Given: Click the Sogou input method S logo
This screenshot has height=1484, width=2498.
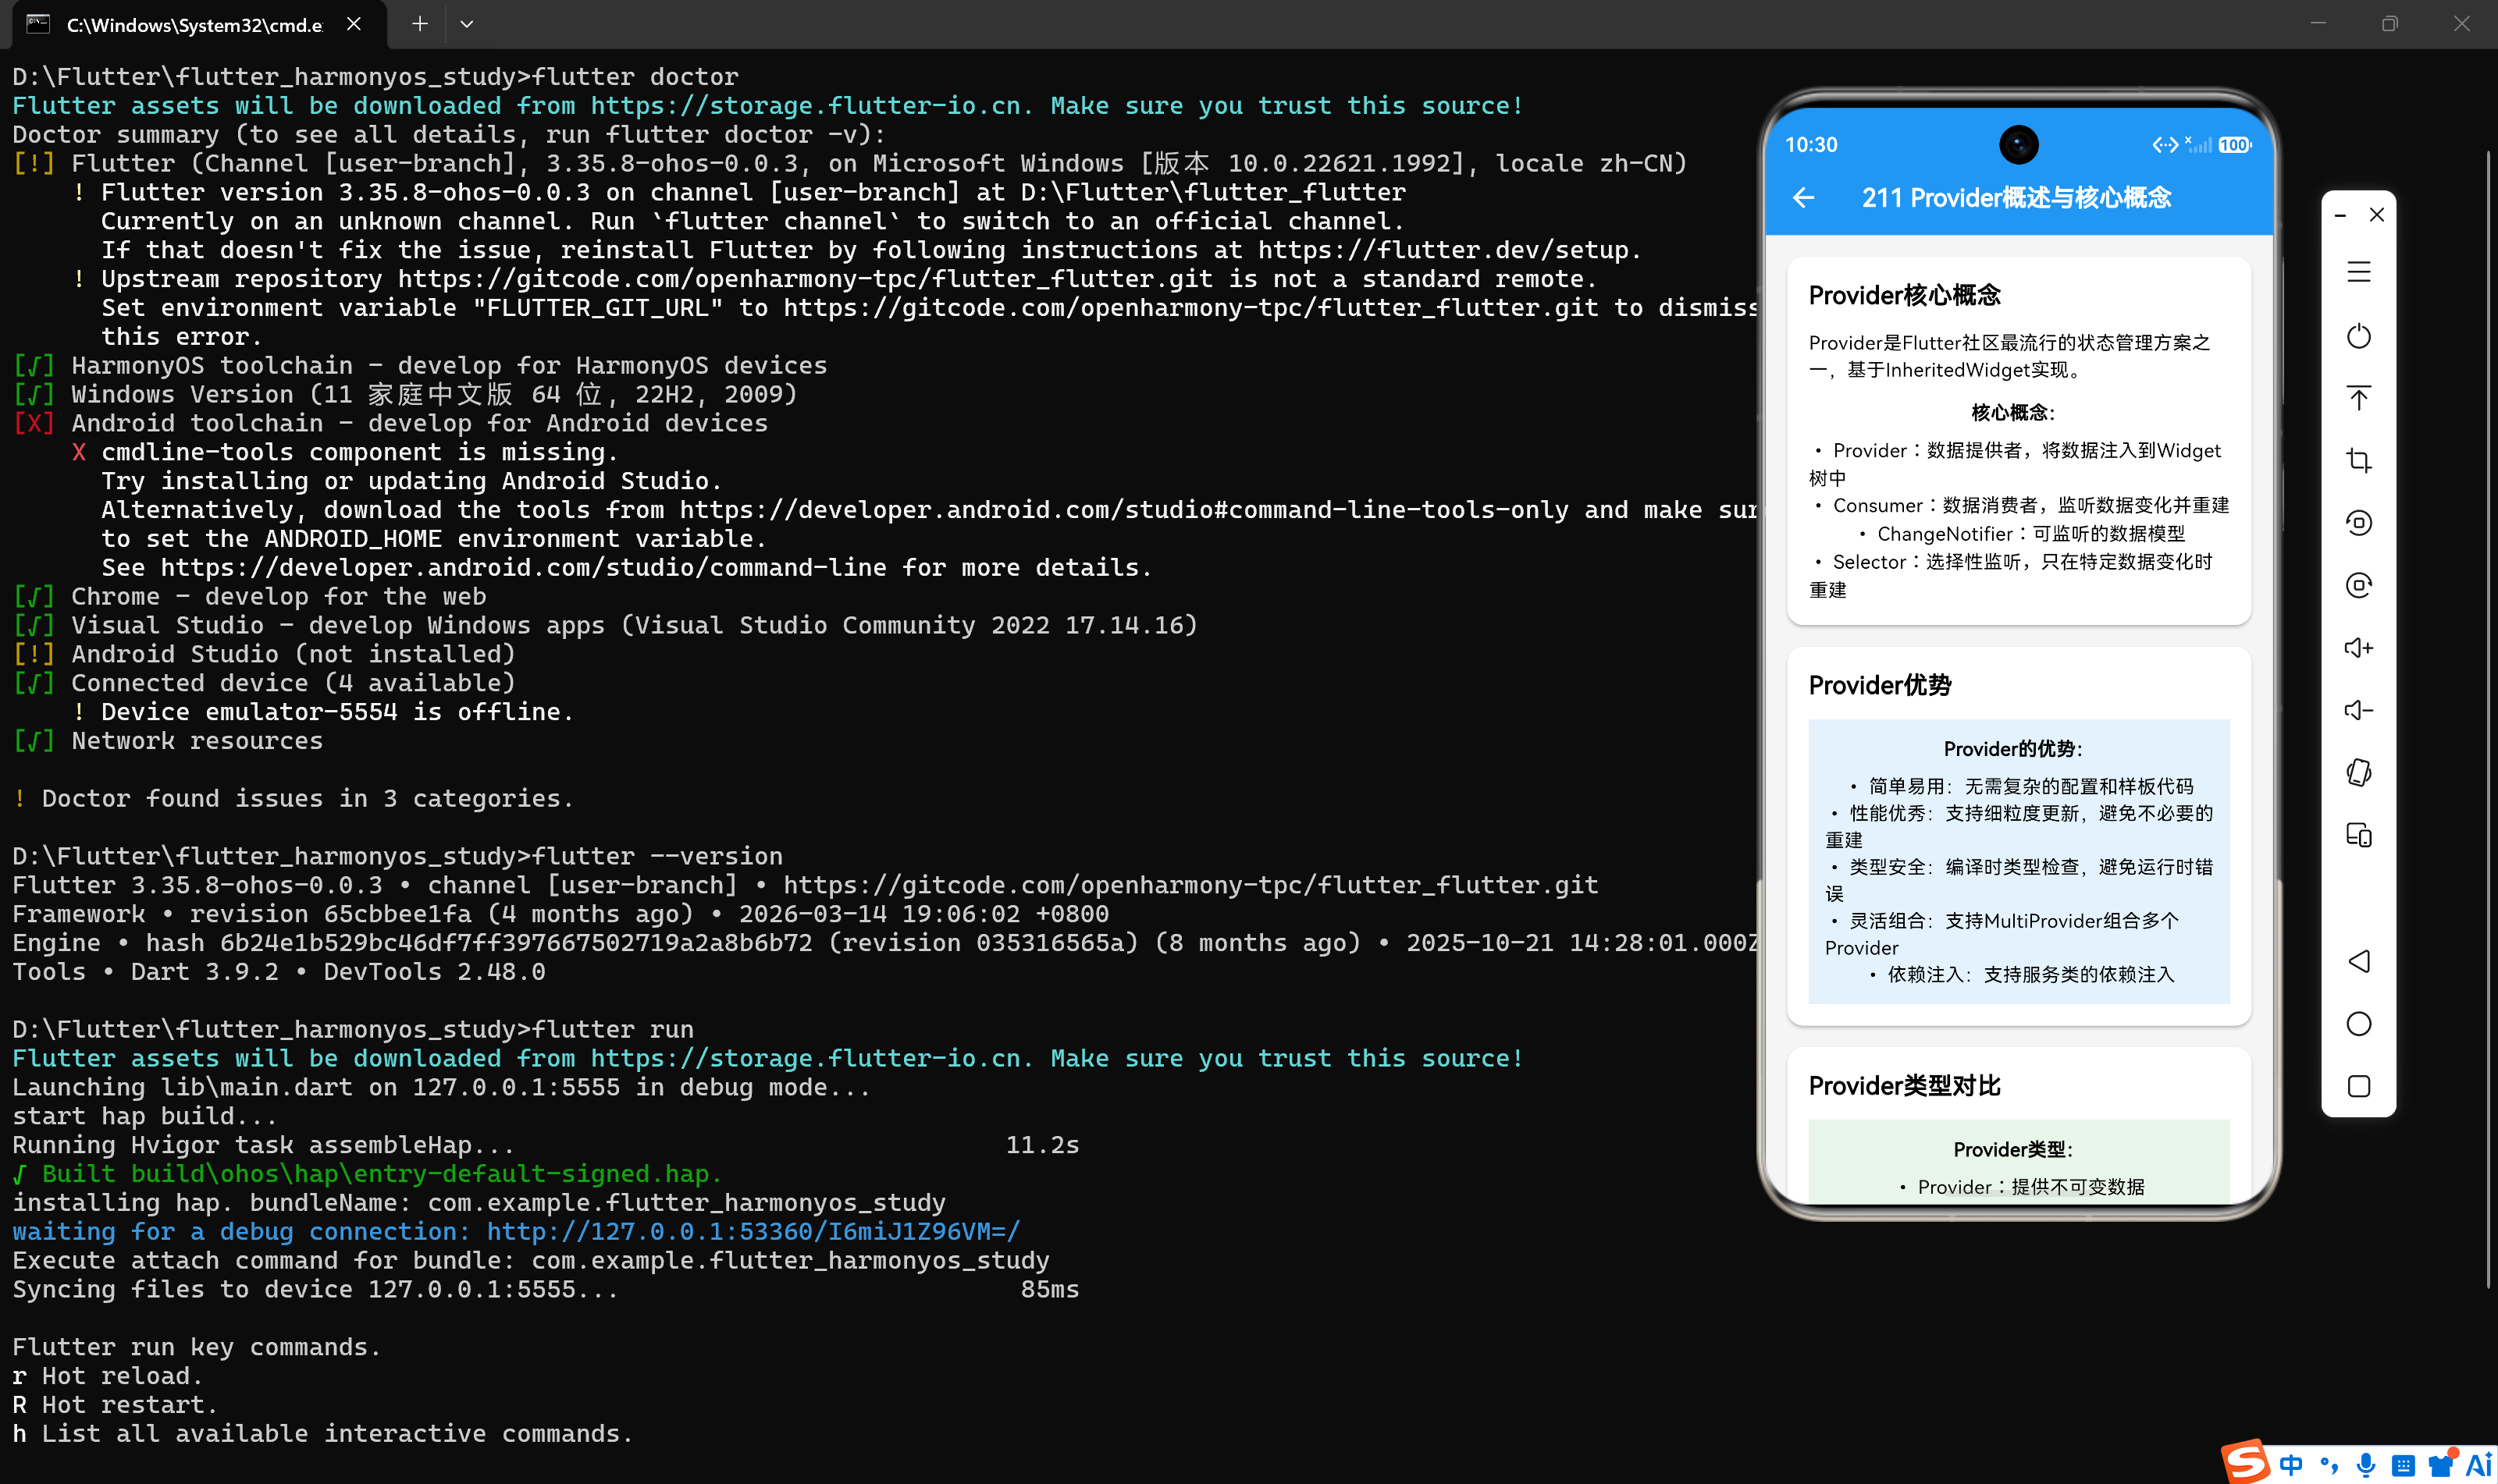Looking at the screenshot, I should [x=2246, y=1462].
